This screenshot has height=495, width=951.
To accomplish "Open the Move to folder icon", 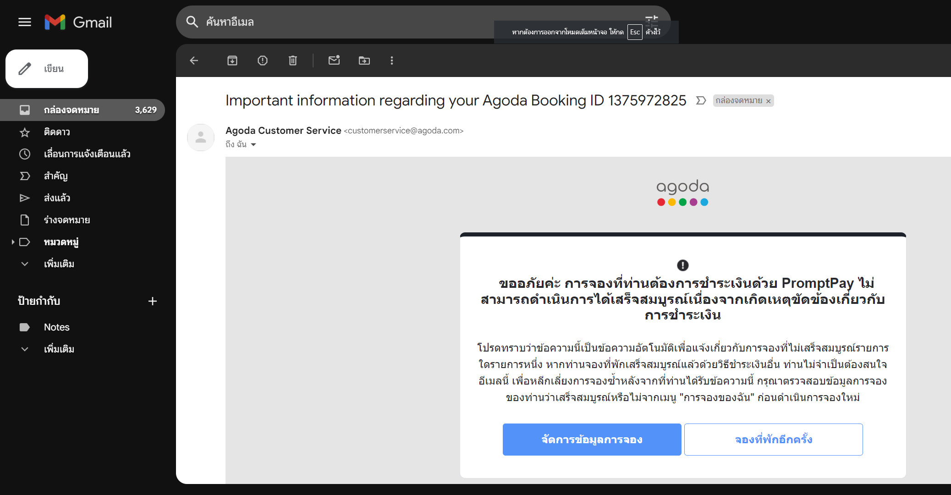I will coord(364,60).
